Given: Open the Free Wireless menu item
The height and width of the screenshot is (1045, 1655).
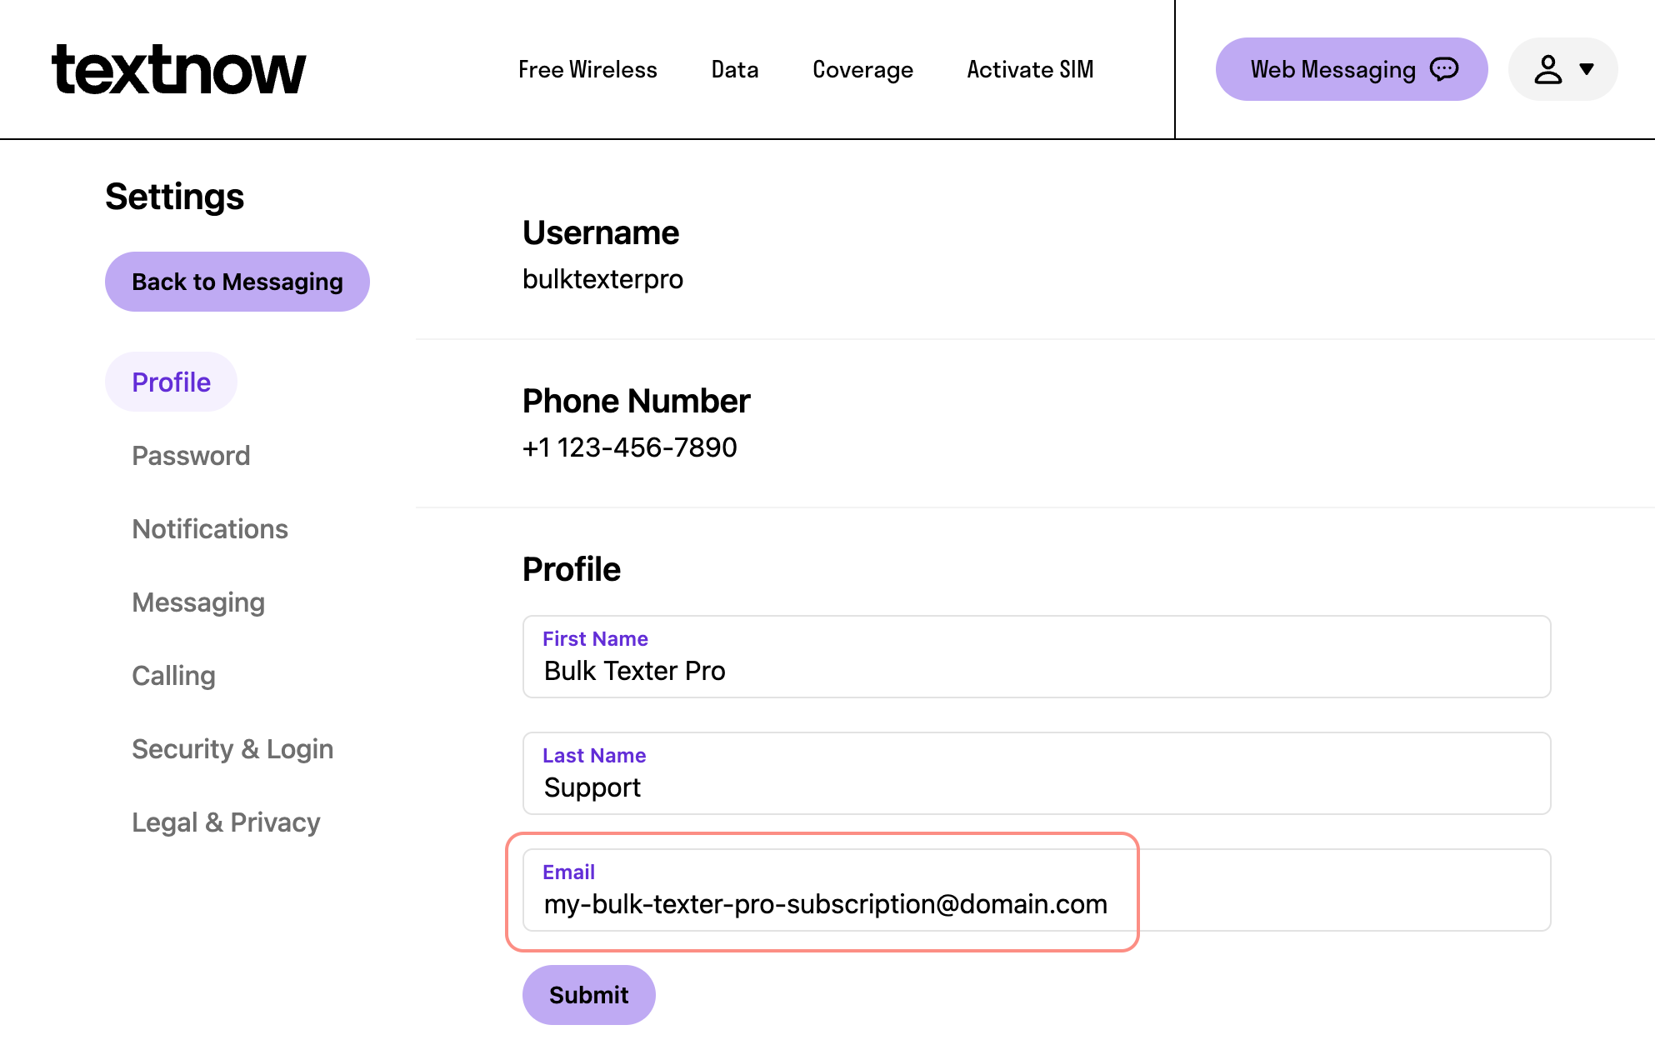Looking at the screenshot, I should [x=587, y=69].
